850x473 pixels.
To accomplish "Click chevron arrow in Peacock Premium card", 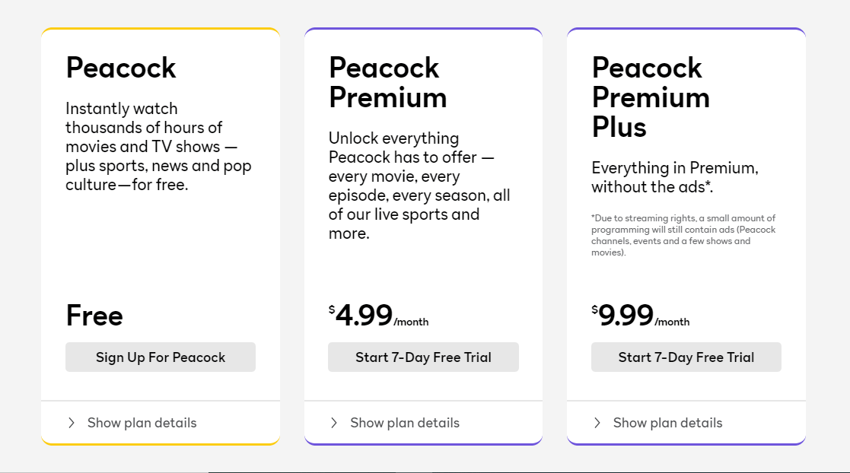I will pos(334,423).
